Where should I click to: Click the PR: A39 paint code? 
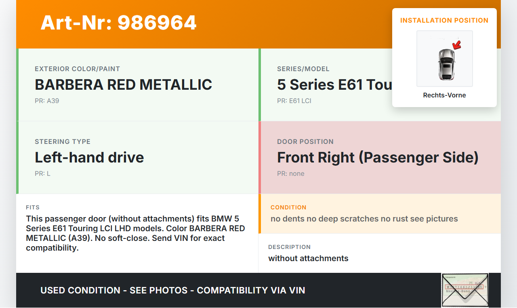coord(47,101)
